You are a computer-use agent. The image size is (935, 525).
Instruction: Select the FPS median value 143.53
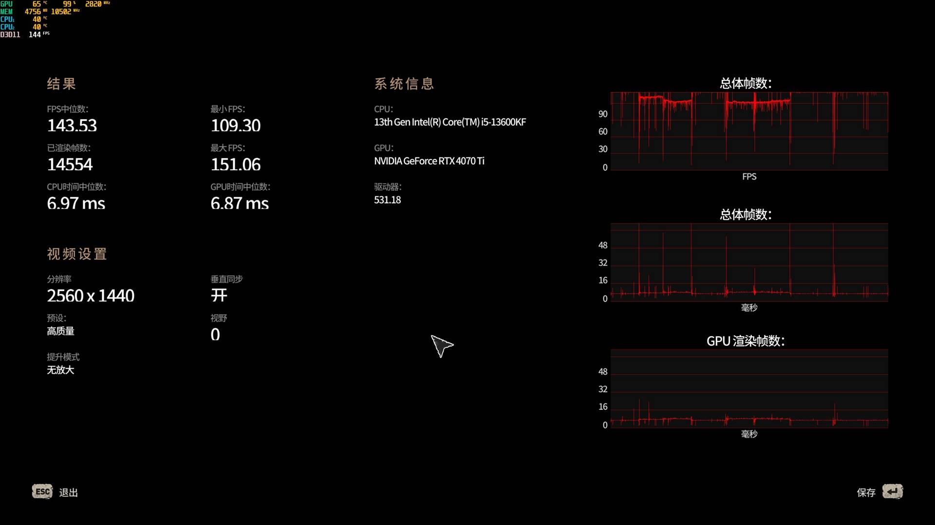[72, 125]
